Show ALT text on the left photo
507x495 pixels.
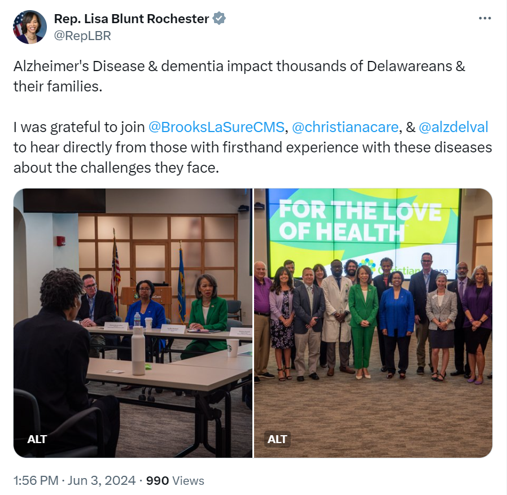37,439
